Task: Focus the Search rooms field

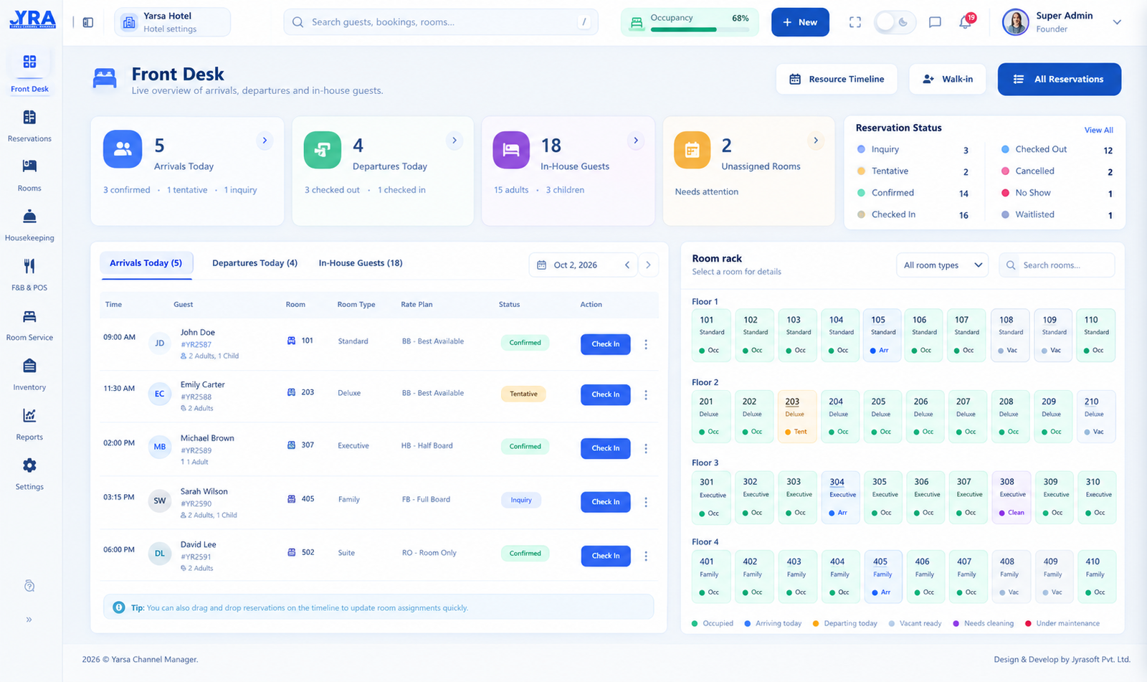Action: pyautogui.click(x=1057, y=265)
